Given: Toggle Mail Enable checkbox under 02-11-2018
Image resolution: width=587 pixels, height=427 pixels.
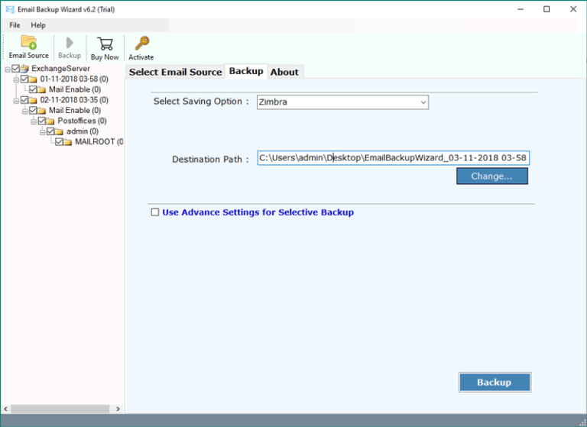Looking at the screenshot, I should click(33, 111).
